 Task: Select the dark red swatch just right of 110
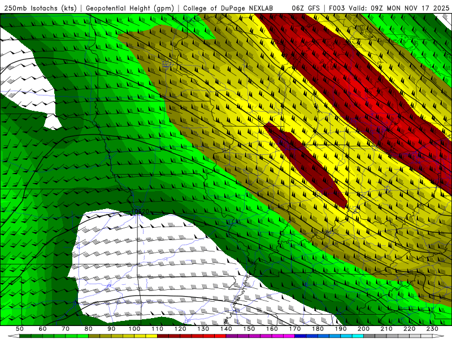click(x=163, y=336)
